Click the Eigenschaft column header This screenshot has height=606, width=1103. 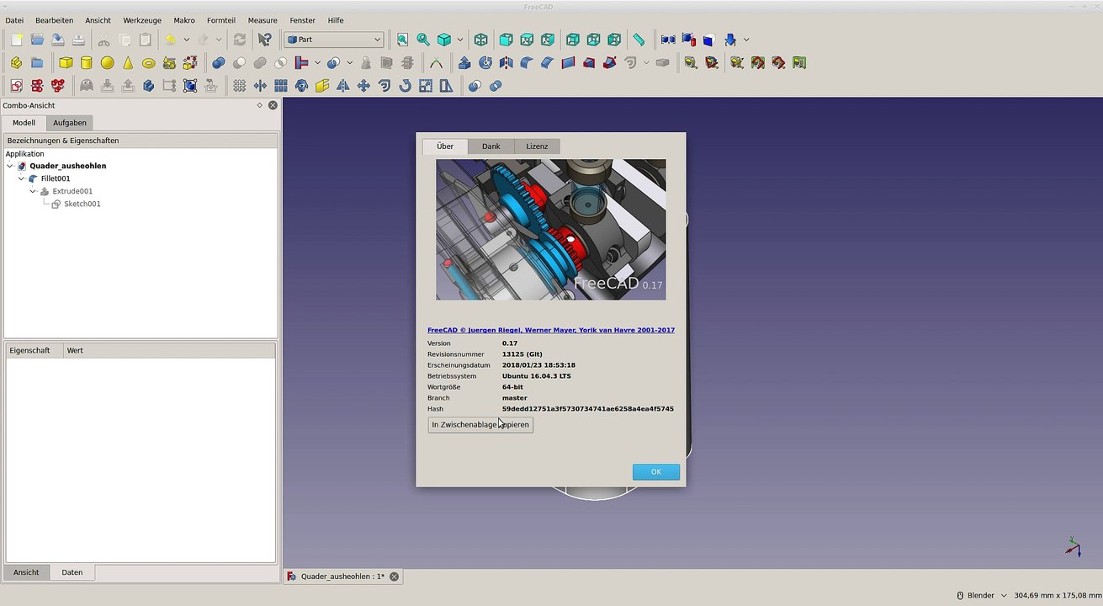pyautogui.click(x=34, y=350)
